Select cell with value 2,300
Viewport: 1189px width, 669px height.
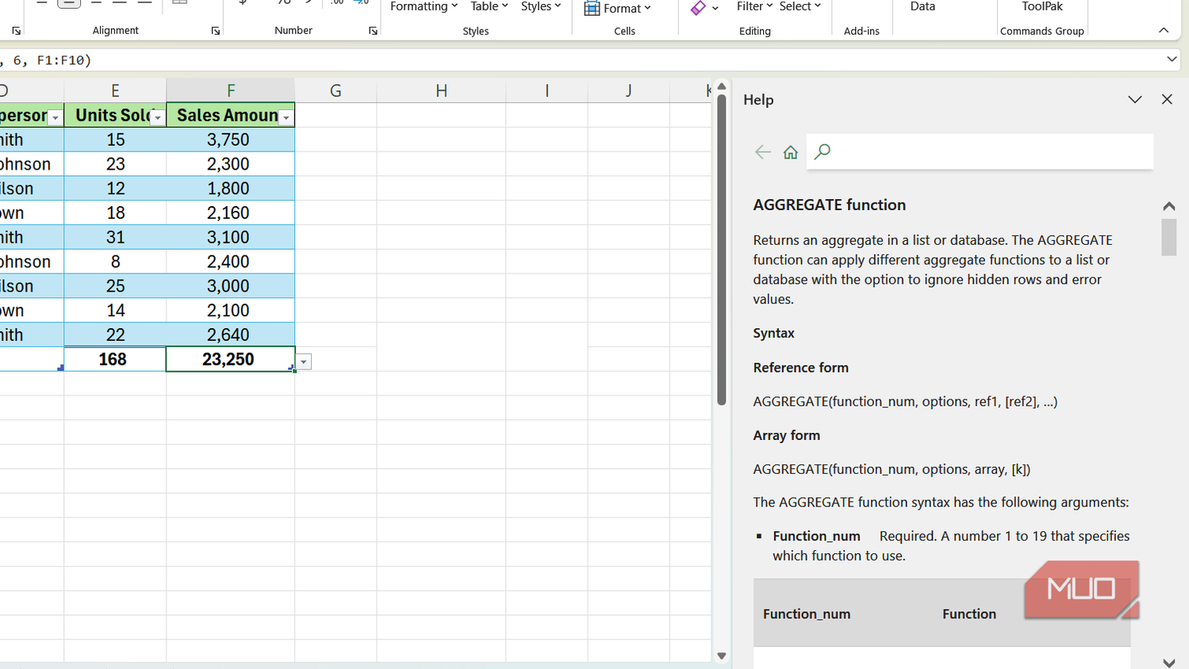(x=231, y=164)
